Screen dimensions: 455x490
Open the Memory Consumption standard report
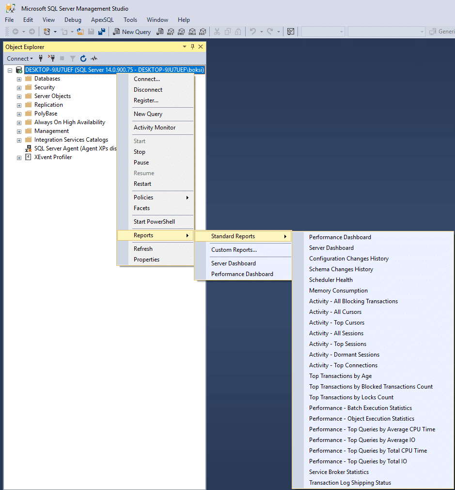338,291
